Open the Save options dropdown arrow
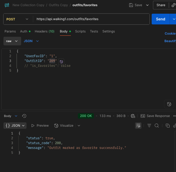 147,5
